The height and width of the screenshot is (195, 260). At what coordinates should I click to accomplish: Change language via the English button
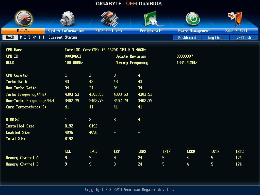click(x=215, y=38)
